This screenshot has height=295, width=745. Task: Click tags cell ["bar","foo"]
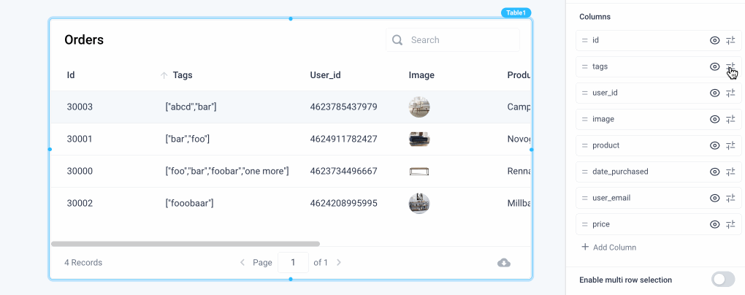pos(188,139)
